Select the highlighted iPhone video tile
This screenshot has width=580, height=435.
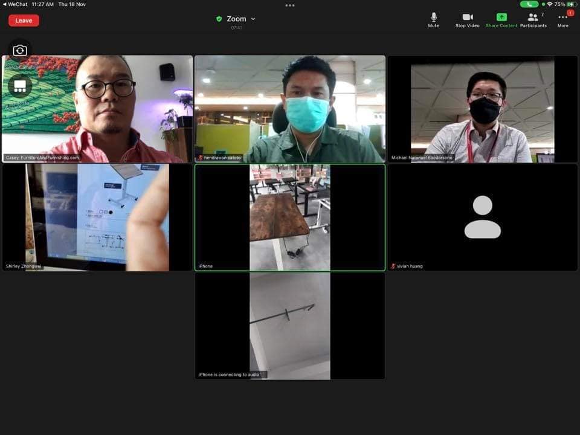tap(289, 217)
